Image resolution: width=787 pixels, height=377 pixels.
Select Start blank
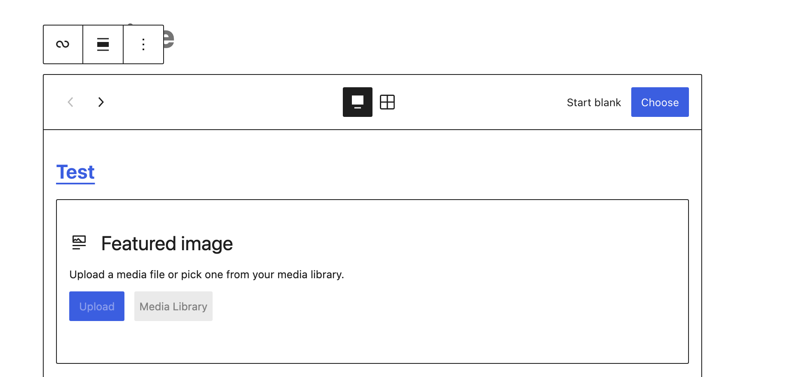594,102
